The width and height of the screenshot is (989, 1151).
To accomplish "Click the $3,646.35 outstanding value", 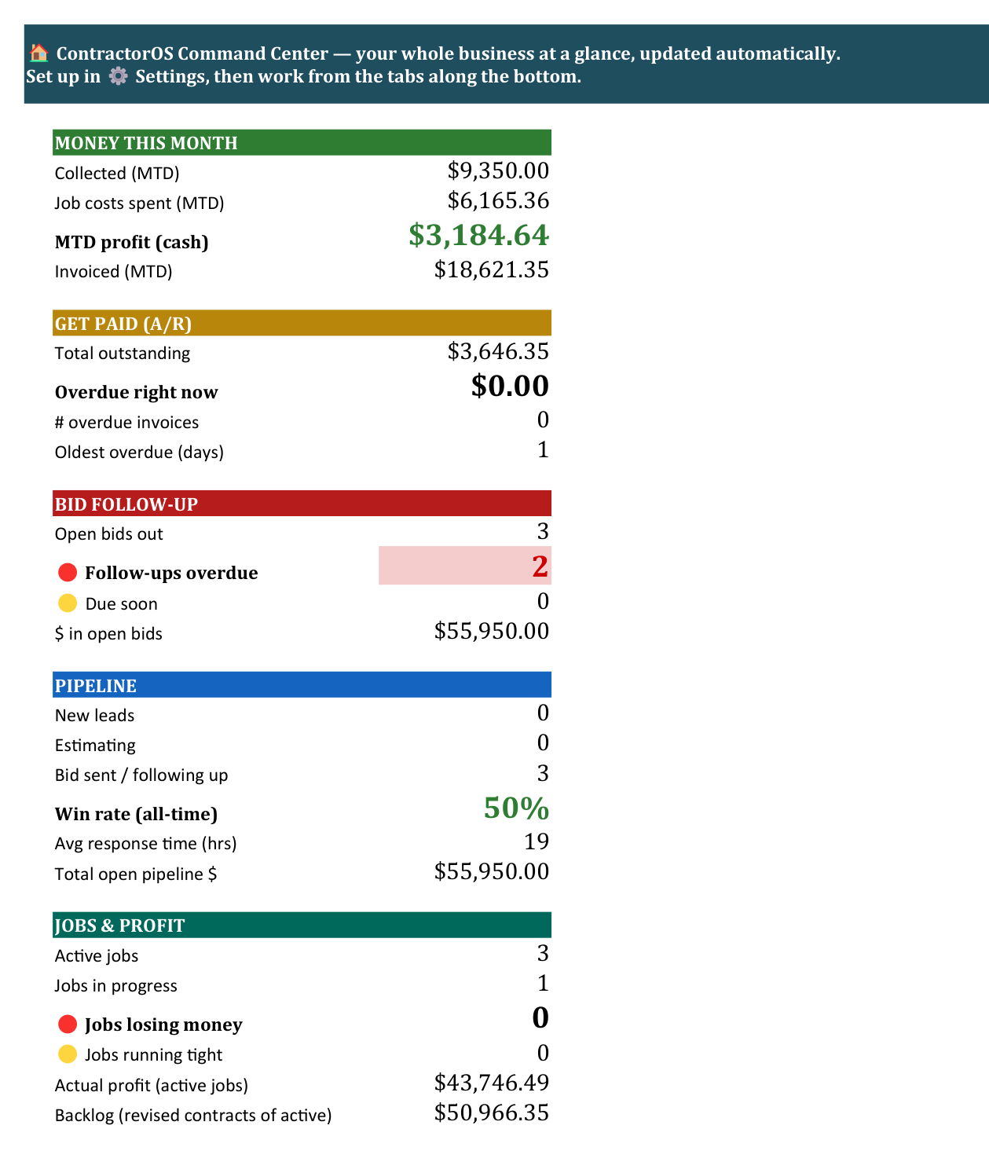I will pyautogui.click(x=498, y=351).
